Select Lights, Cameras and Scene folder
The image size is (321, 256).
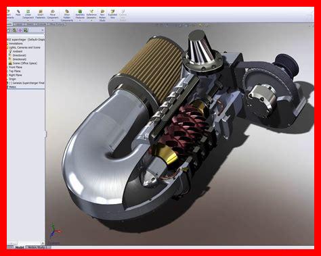pos(24,47)
